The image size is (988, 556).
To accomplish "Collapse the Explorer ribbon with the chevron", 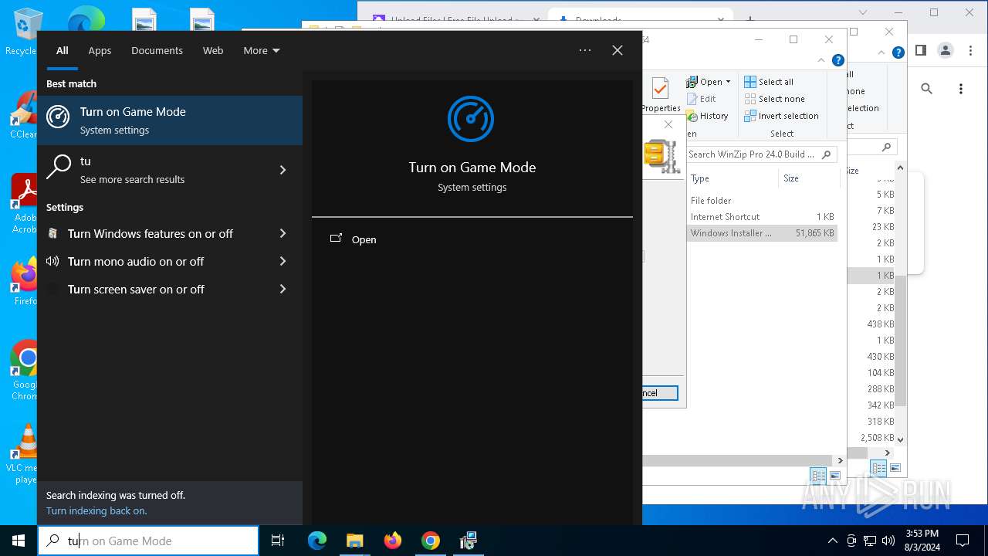I will 821,60.
